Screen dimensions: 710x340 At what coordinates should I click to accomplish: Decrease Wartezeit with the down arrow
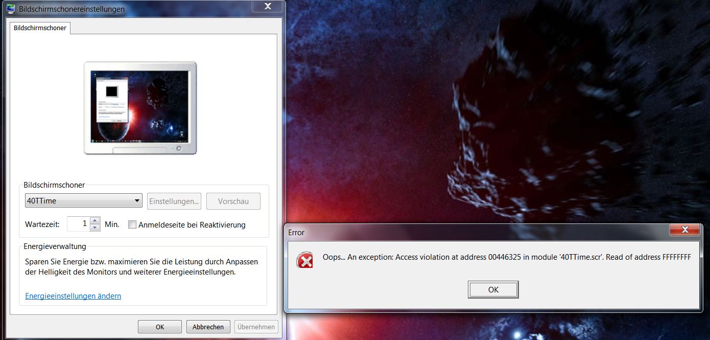coord(95,228)
